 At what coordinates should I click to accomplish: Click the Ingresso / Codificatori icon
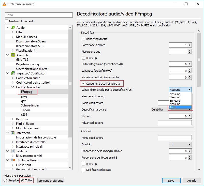(13, 73)
